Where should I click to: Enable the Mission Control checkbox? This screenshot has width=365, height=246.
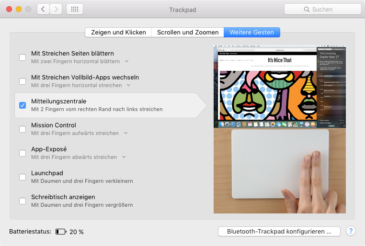[23, 129]
